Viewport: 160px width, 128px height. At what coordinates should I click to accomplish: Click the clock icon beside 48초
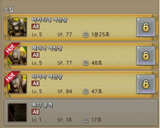86,63
